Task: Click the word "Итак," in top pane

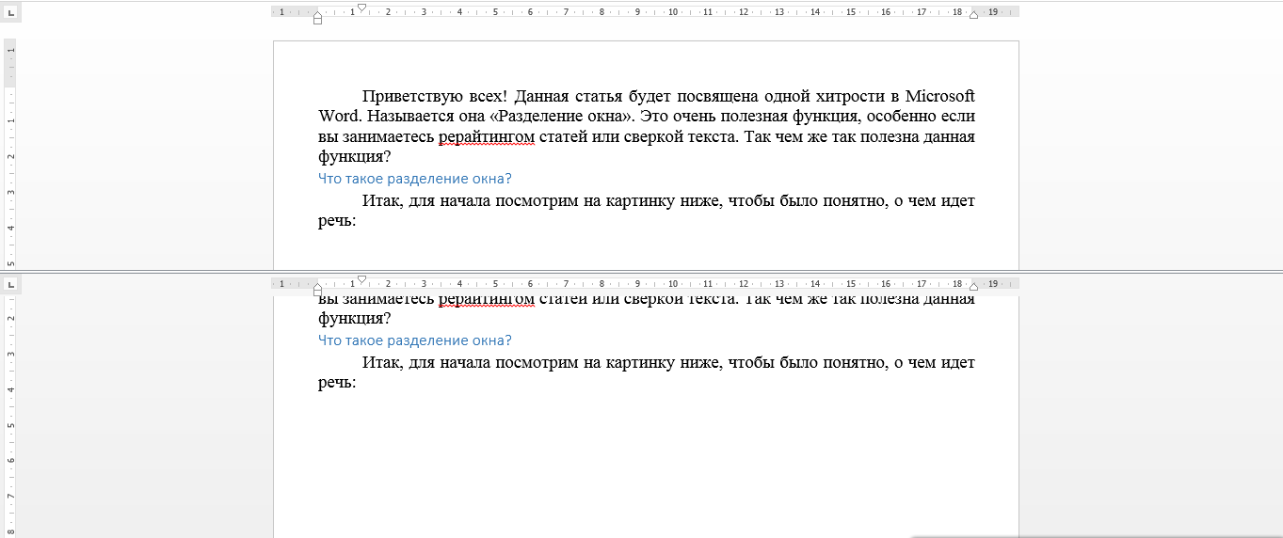Action: pos(382,201)
